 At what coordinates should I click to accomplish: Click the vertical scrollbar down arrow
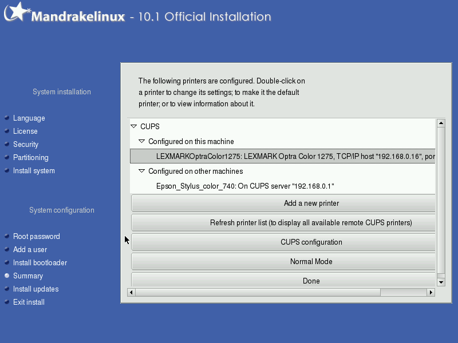[x=441, y=282]
